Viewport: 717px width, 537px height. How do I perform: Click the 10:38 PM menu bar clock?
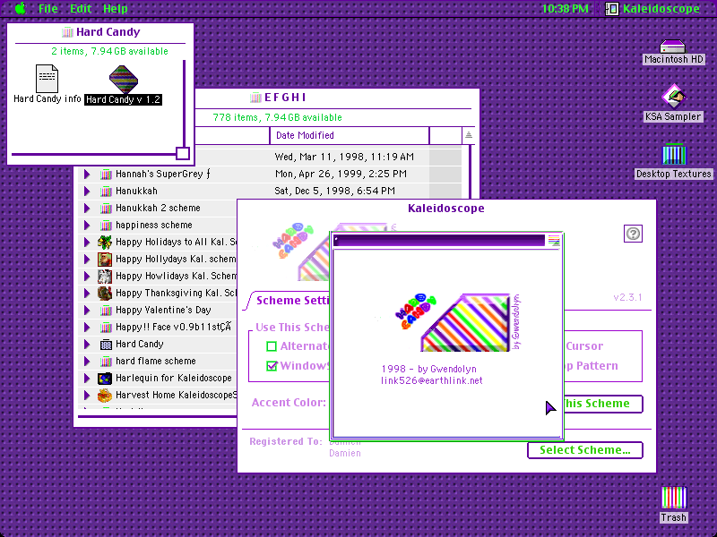[565, 9]
